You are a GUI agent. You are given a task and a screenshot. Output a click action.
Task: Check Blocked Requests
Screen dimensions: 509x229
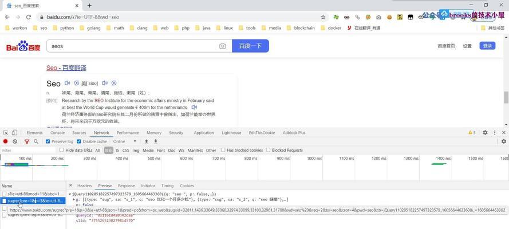tap(268, 150)
